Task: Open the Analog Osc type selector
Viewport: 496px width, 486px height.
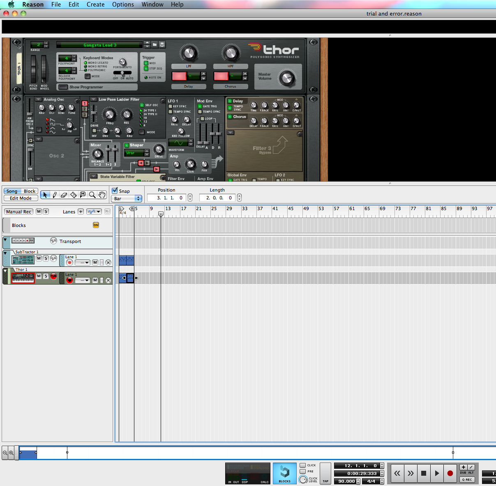Action: click(39, 99)
